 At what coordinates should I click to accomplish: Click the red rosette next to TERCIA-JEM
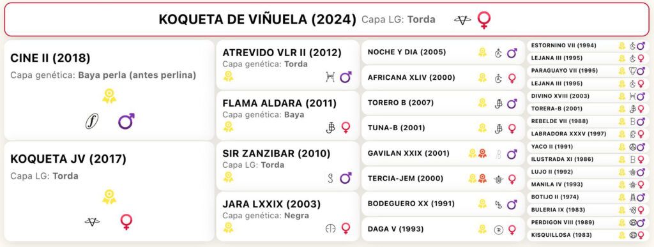coord(482,179)
